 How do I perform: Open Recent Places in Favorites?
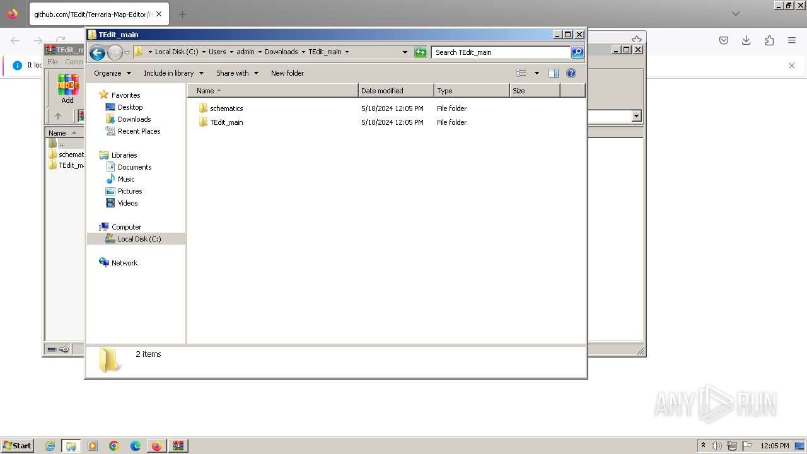(139, 131)
